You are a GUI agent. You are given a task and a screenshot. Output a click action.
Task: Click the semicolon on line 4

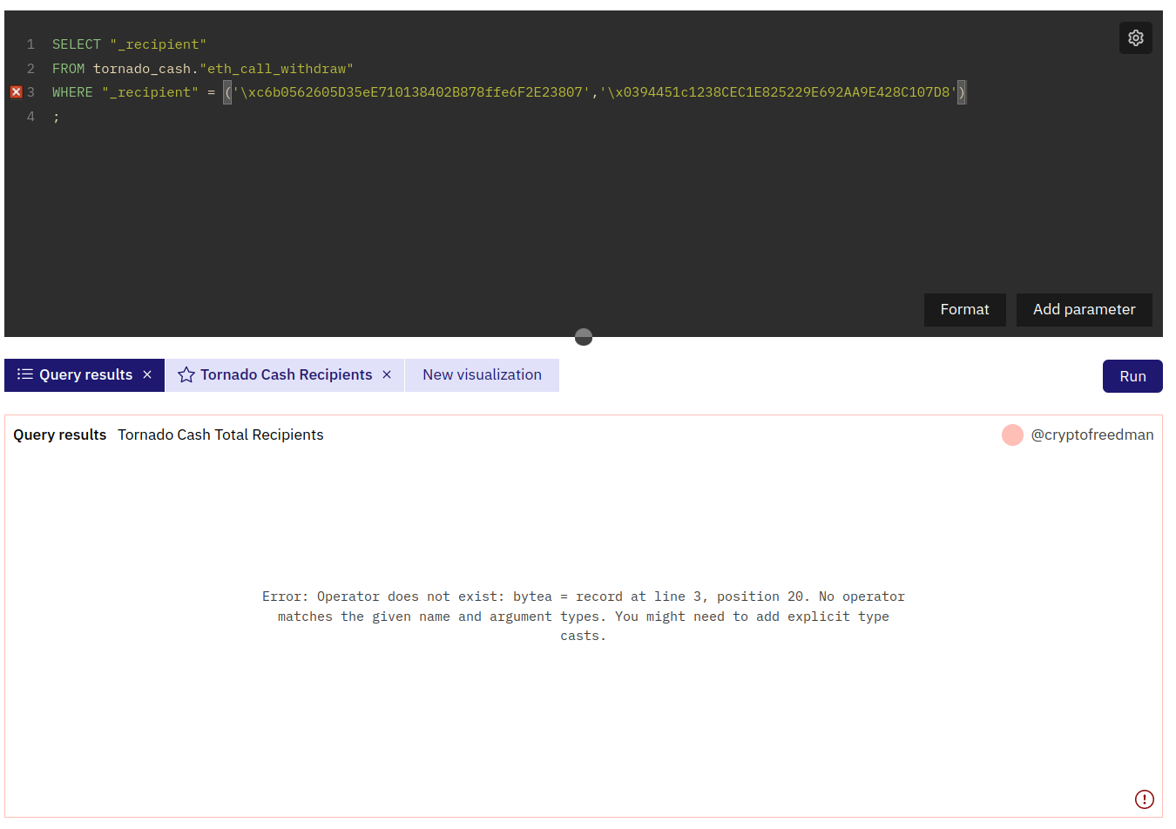pyautogui.click(x=56, y=117)
